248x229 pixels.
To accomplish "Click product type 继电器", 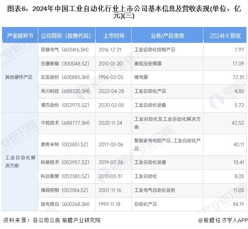I will tap(141, 77).
